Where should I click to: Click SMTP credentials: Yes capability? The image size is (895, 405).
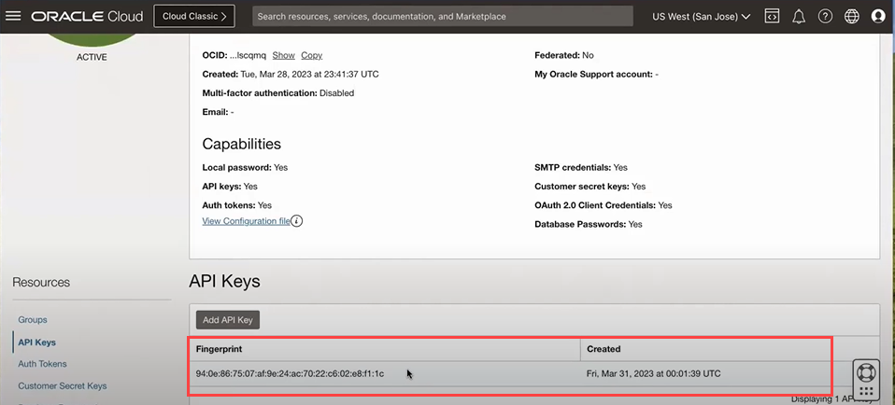point(581,168)
